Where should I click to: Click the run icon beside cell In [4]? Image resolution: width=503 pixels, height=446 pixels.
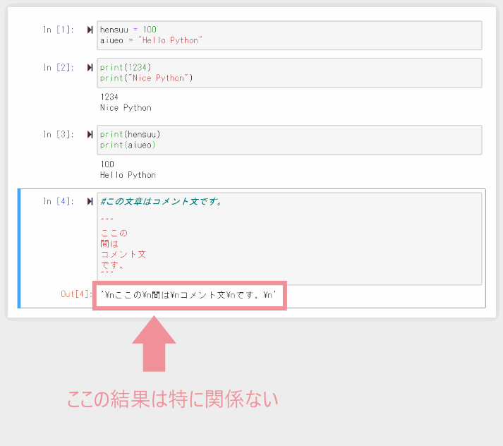coord(90,202)
